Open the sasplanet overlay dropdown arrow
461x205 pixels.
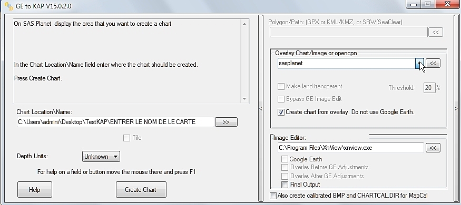[x=419, y=63]
